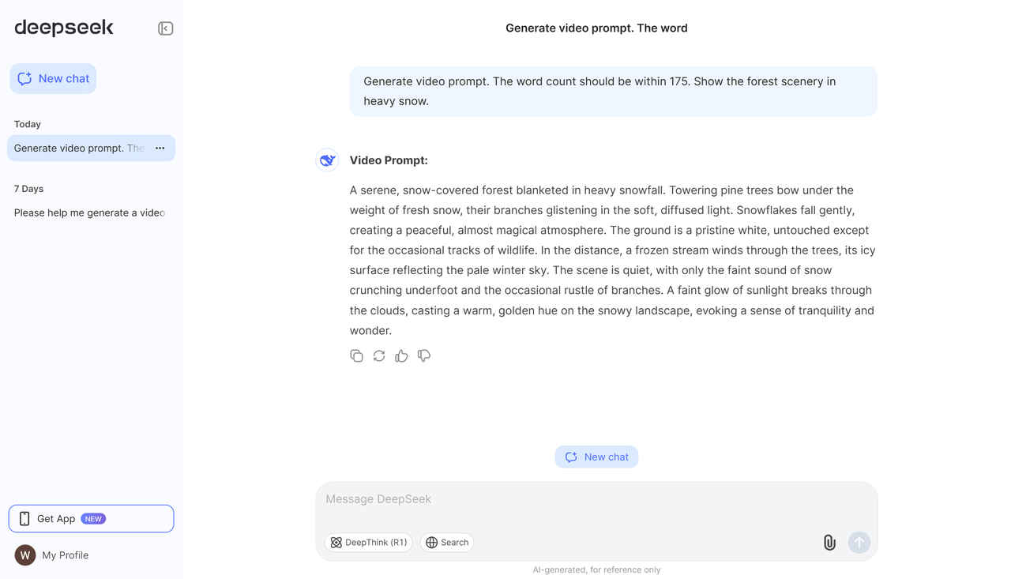
Task: Select the 'Generate video prompt' chat
Action: click(x=79, y=148)
